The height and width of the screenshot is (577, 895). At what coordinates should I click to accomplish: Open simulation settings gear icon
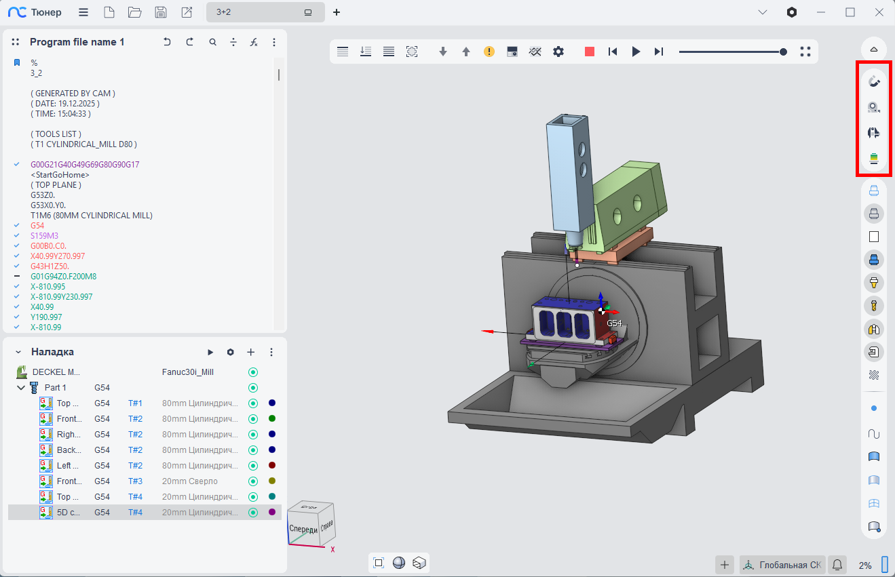[558, 52]
